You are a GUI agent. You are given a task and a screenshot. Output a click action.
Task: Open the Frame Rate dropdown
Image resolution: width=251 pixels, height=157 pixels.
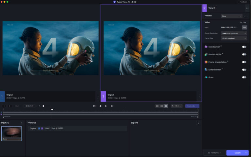(234, 38)
